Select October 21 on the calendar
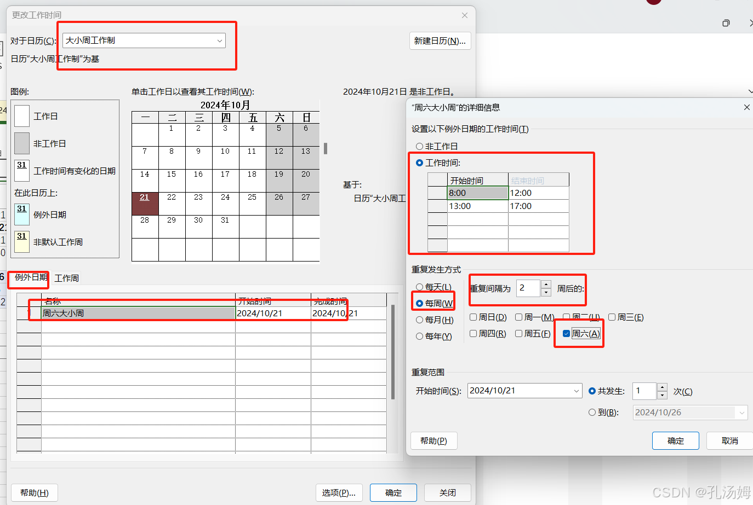Viewport: 753px width, 505px height. [x=145, y=203]
